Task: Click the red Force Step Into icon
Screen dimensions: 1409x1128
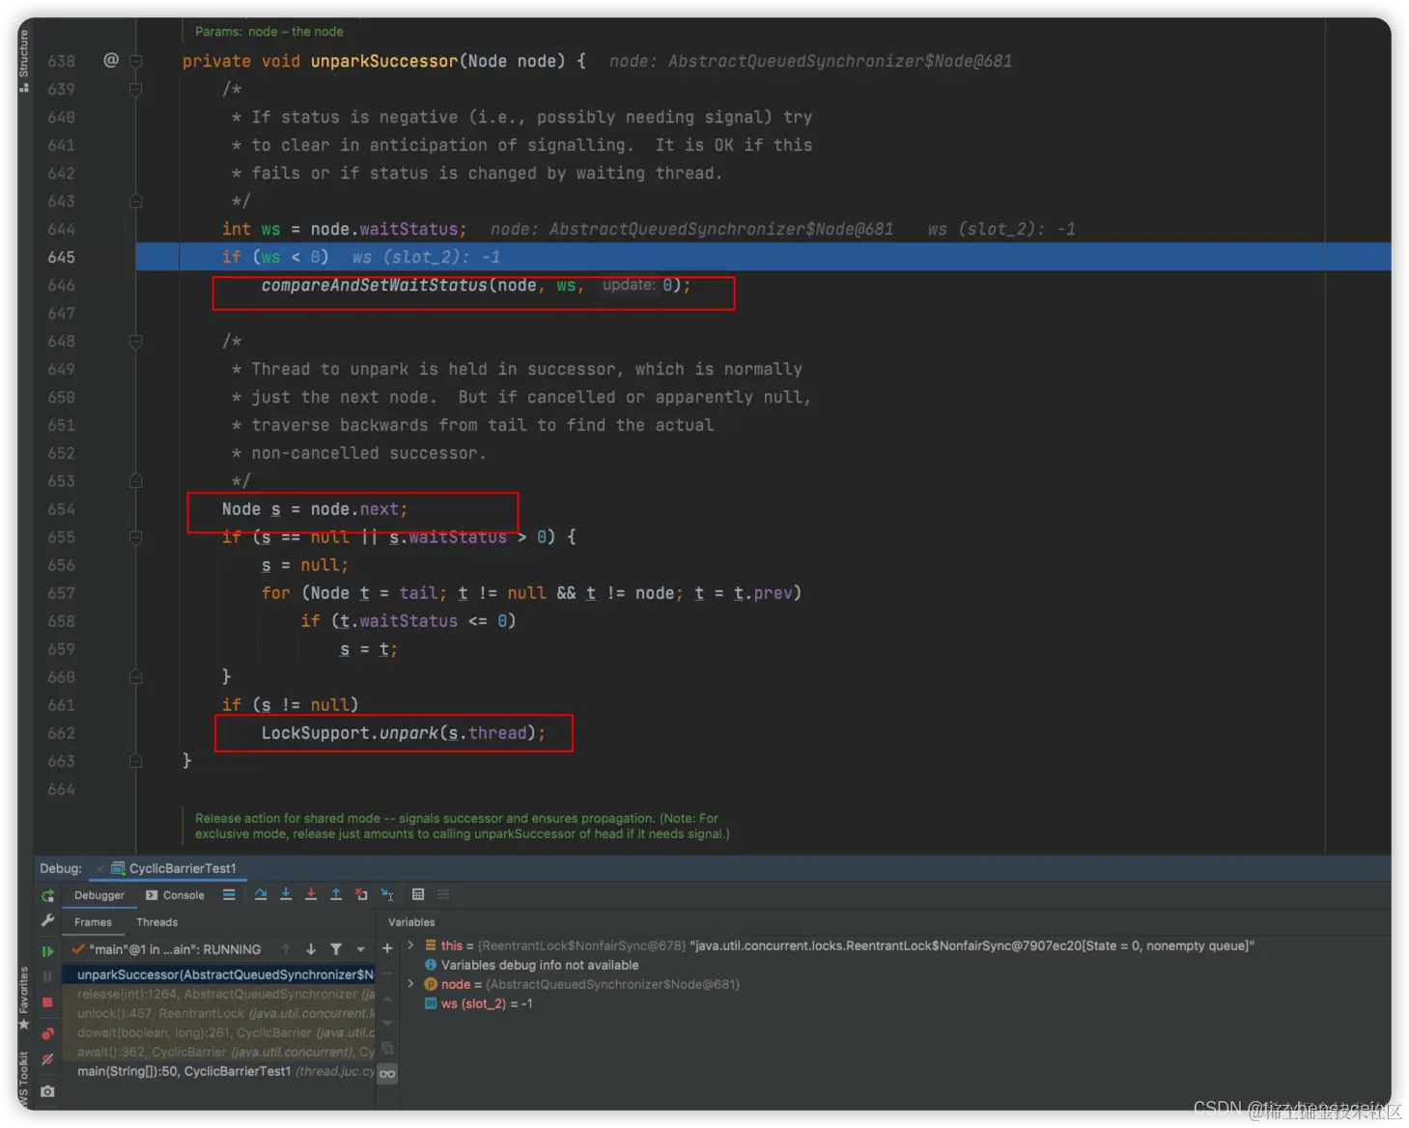Action: [x=311, y=894]
